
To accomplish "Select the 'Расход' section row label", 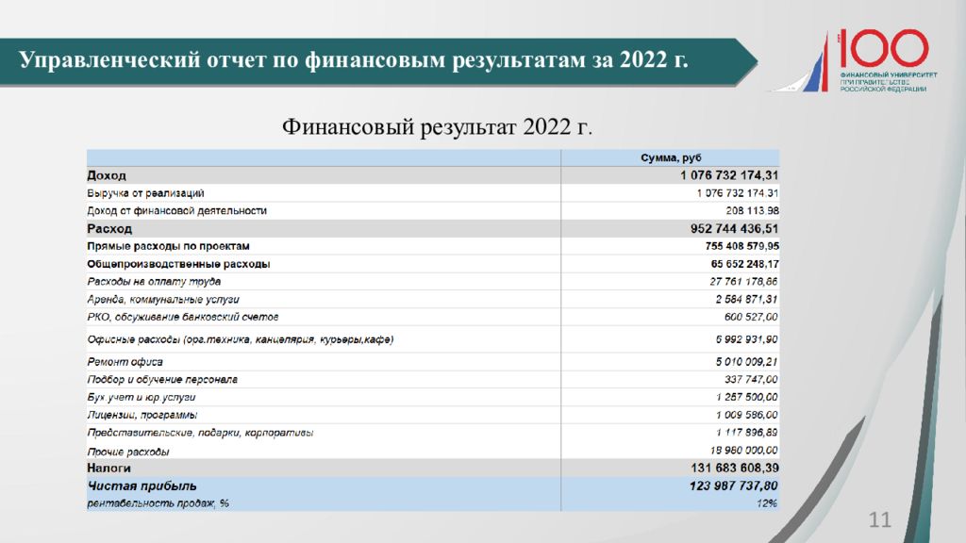I will [x=109, y=229].
